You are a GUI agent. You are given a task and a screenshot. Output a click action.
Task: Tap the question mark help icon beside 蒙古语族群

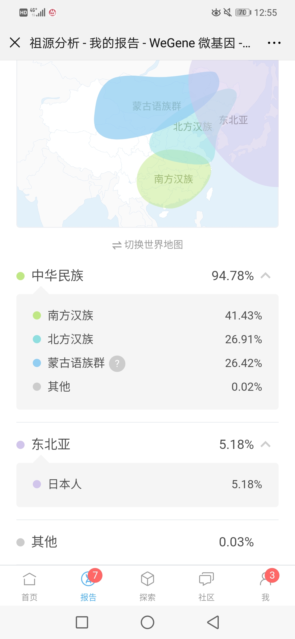click(x=117, y=363)
